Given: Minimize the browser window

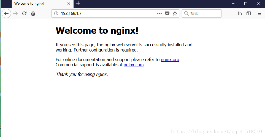Looking at the screenshot, I should click(x=233, y=4).
